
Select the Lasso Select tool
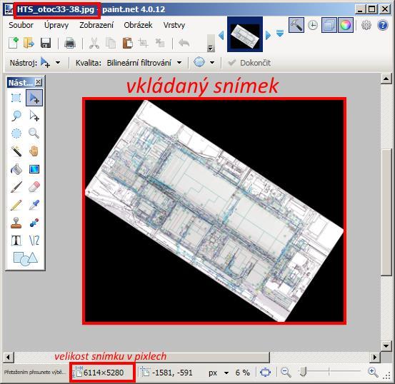click(16, 116)
